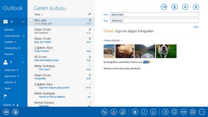Open the Gönderilmiş folder

click(12, 48)
